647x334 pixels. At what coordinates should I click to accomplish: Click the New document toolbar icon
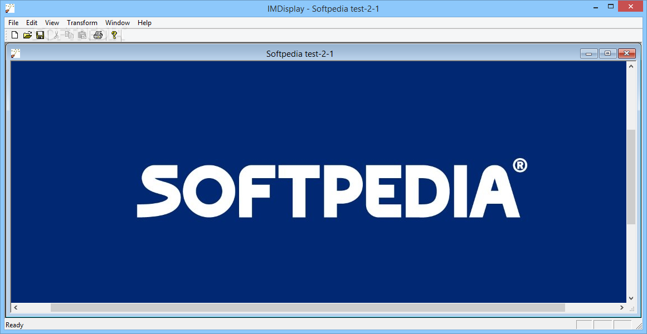(x=15, y=35)
